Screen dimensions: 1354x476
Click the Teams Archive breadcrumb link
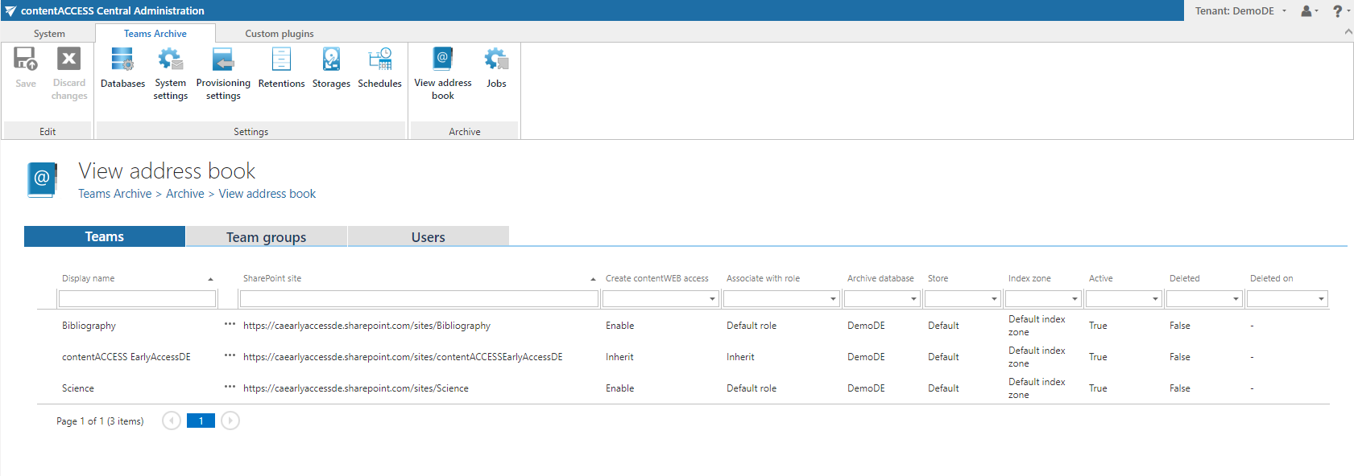(x=114, y=194)
